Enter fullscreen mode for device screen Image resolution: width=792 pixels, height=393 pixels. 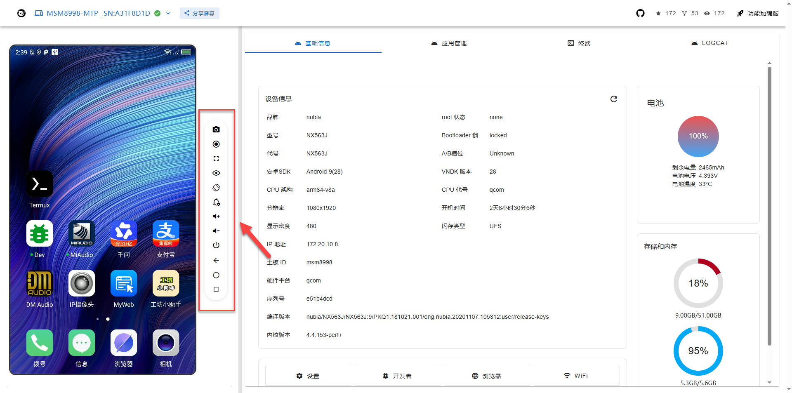pos(216,159)
